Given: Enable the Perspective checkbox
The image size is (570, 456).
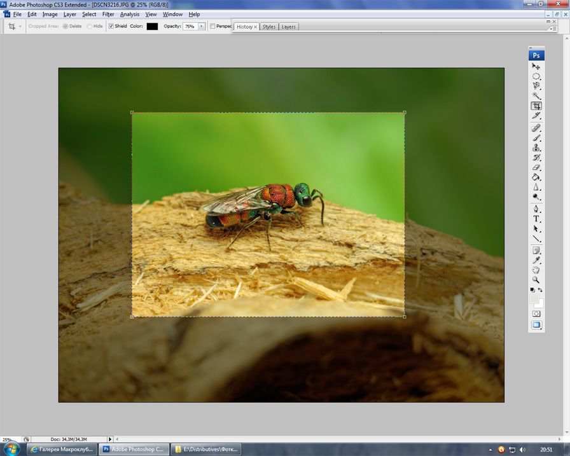Looking at the screenshot, I should (212, 27).
